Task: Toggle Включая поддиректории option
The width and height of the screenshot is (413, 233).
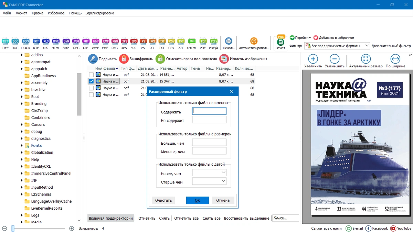Action: (x=111, y=218)
